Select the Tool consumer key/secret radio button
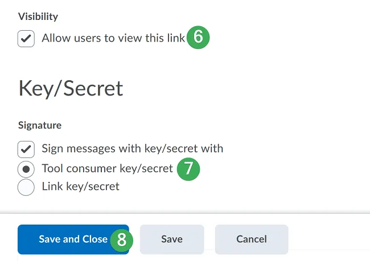Screen dimensions: 370x261 pyautogui.click(x=26, y=169)
